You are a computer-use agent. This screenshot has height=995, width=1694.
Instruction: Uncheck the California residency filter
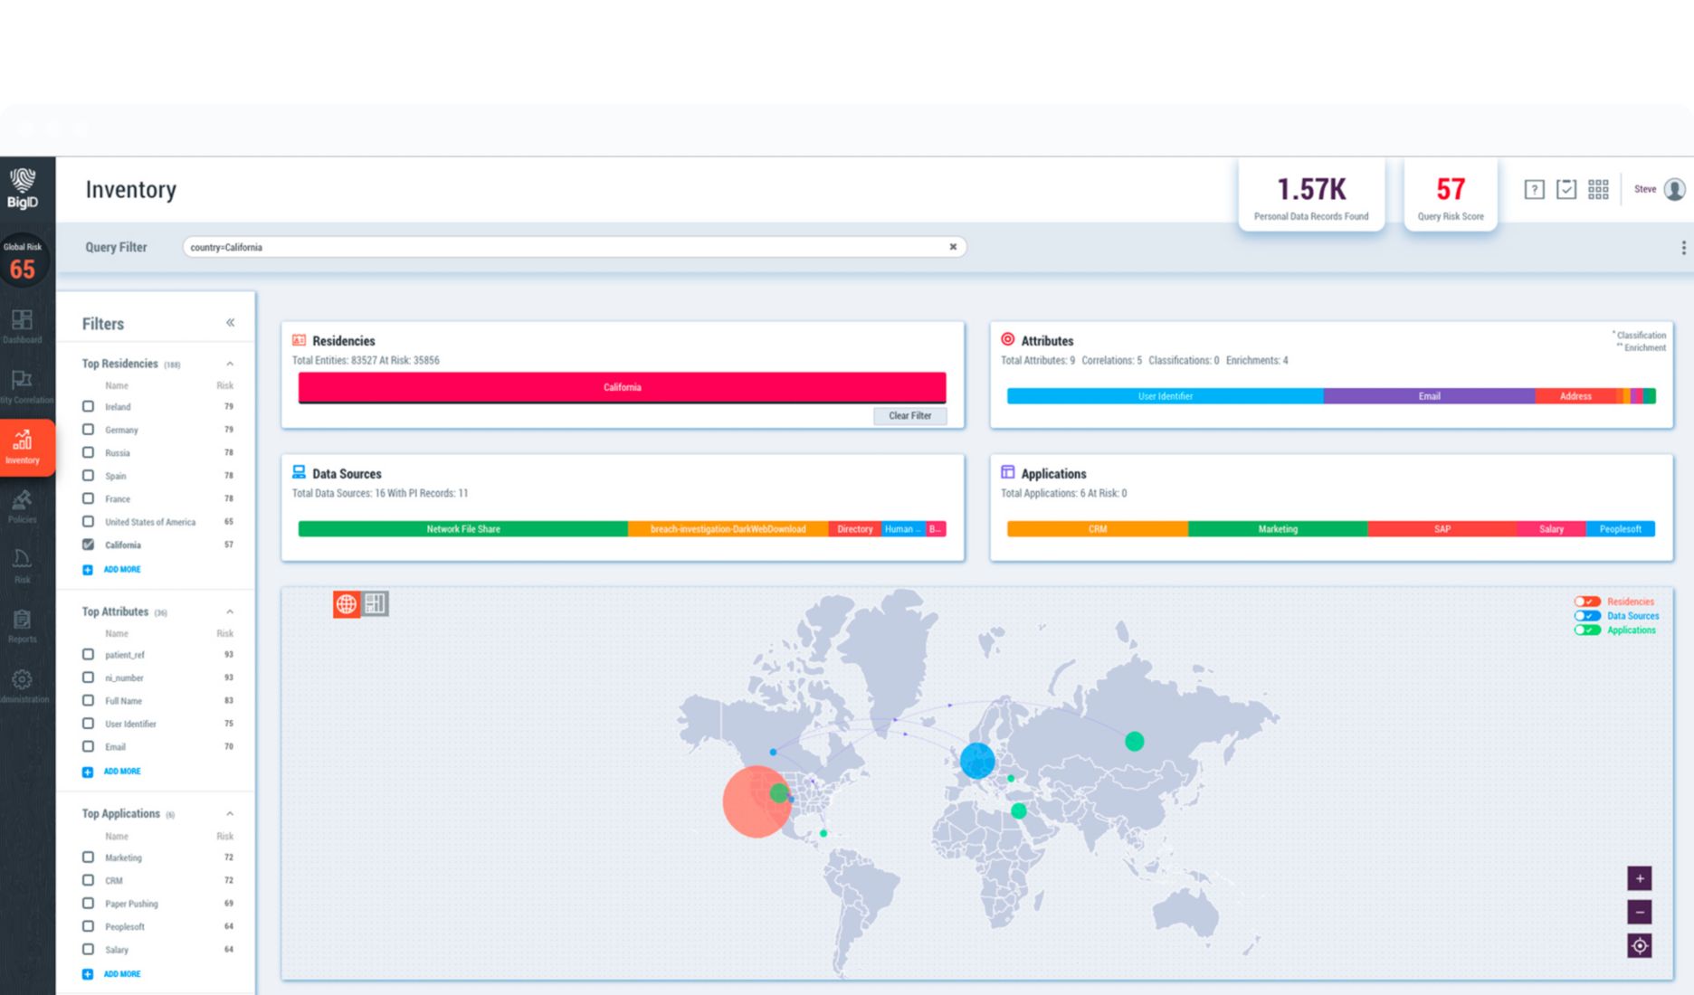[x=88, y=545]
